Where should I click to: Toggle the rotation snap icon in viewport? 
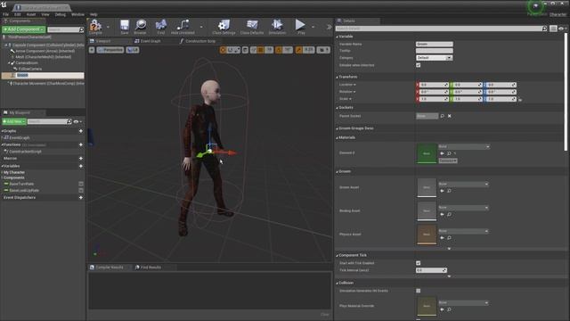tap(279, 50)
